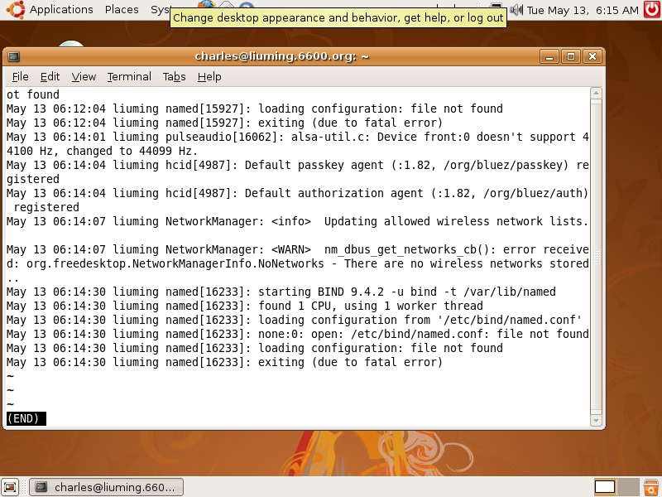Viewport: 662px width, 497px height.
Task: Click the 'found 1 CPU' log line
Action: 245,306
